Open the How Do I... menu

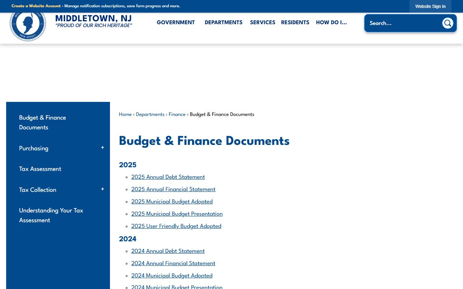click(x=331, y=22)
